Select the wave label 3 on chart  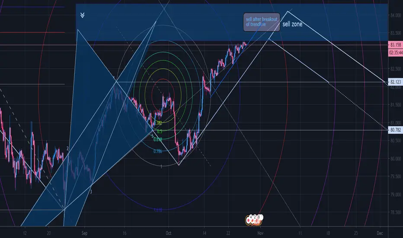tap(91, 192)
